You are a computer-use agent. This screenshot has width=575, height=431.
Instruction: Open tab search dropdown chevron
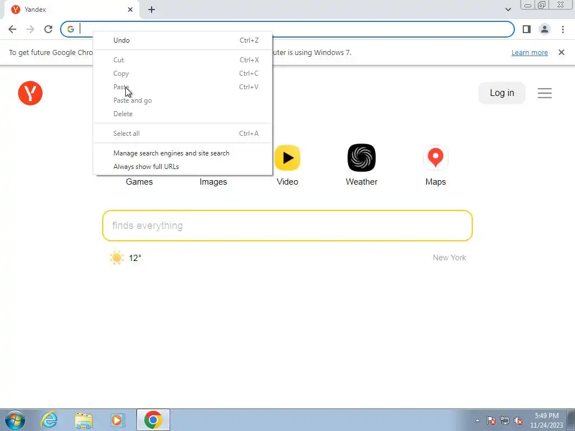(x=508, y=10)
